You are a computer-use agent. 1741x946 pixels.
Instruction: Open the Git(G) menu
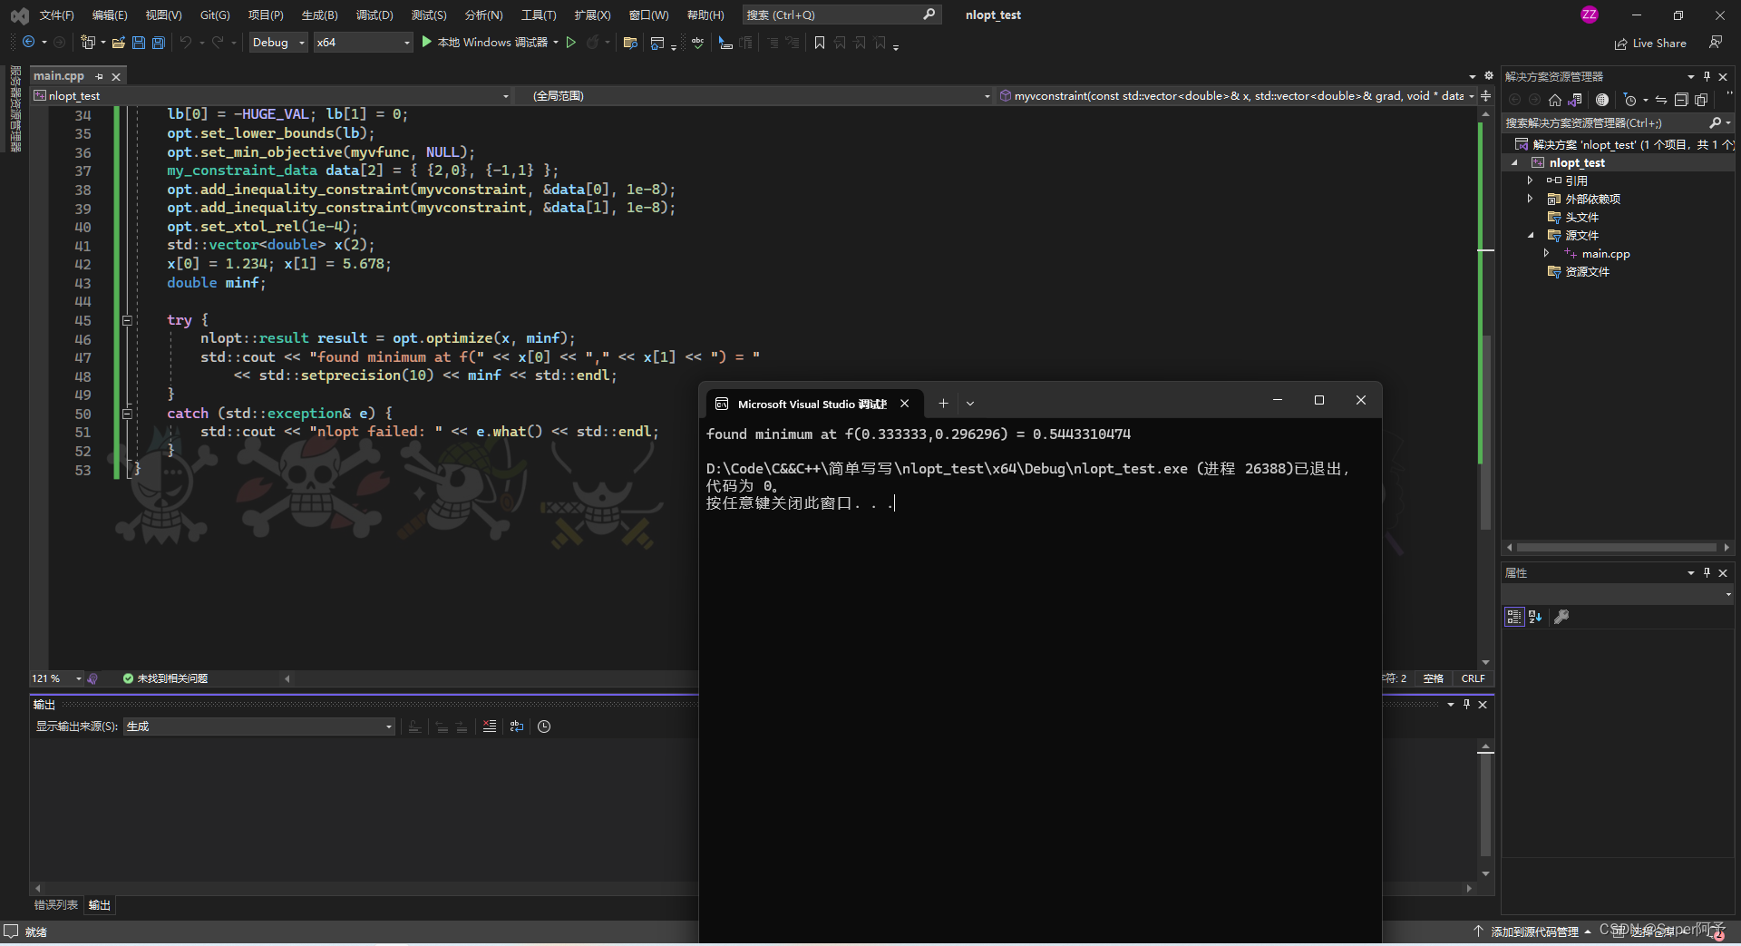pyautogui.click(x=213, y=15)
